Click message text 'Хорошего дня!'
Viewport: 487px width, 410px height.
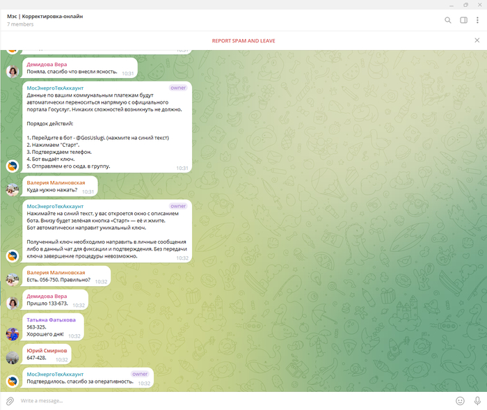45,334
